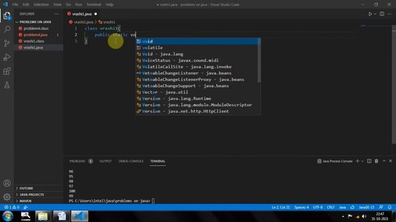Maximize the panel with the chevron up
This screenshot has width=396, height=222.
pos(384,161)
